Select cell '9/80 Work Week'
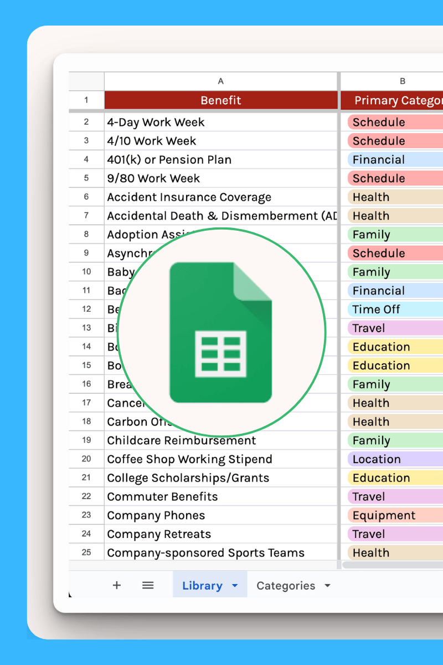This screenshot has height=665, width=443. click(x=220, y=178)
